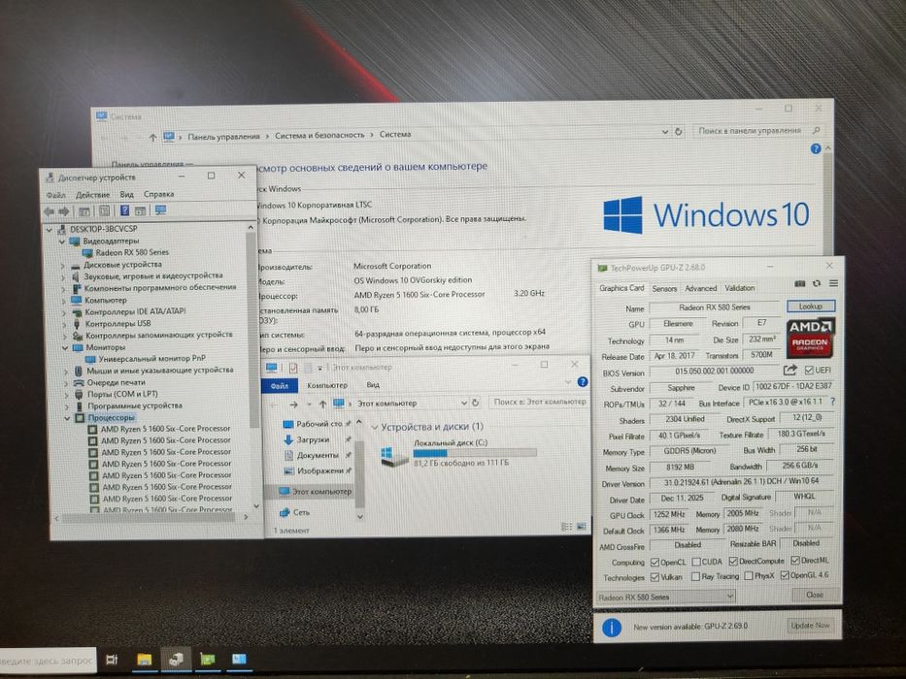Click the Local Disk C: usage bar
The image size is (906, 679).
[475, 453]
